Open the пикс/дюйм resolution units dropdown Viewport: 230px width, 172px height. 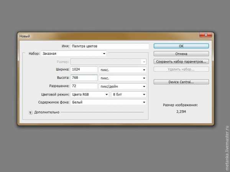click(x=123, y=86)
